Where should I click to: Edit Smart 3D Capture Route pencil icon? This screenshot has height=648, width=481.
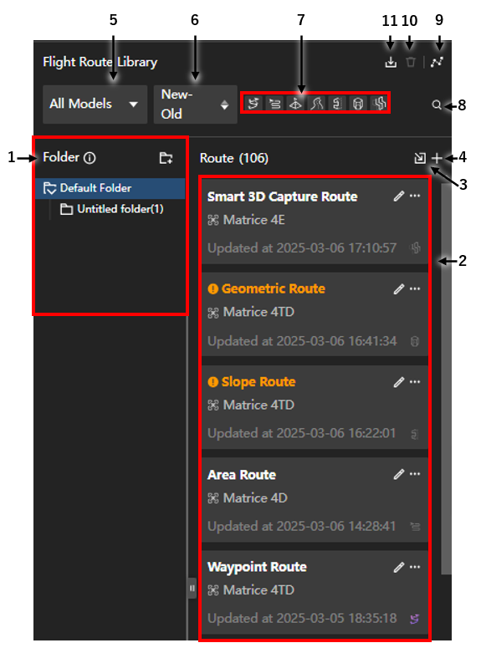(x=399, y=196)
